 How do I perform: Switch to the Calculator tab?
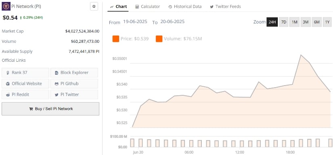[x=148, y=6]
